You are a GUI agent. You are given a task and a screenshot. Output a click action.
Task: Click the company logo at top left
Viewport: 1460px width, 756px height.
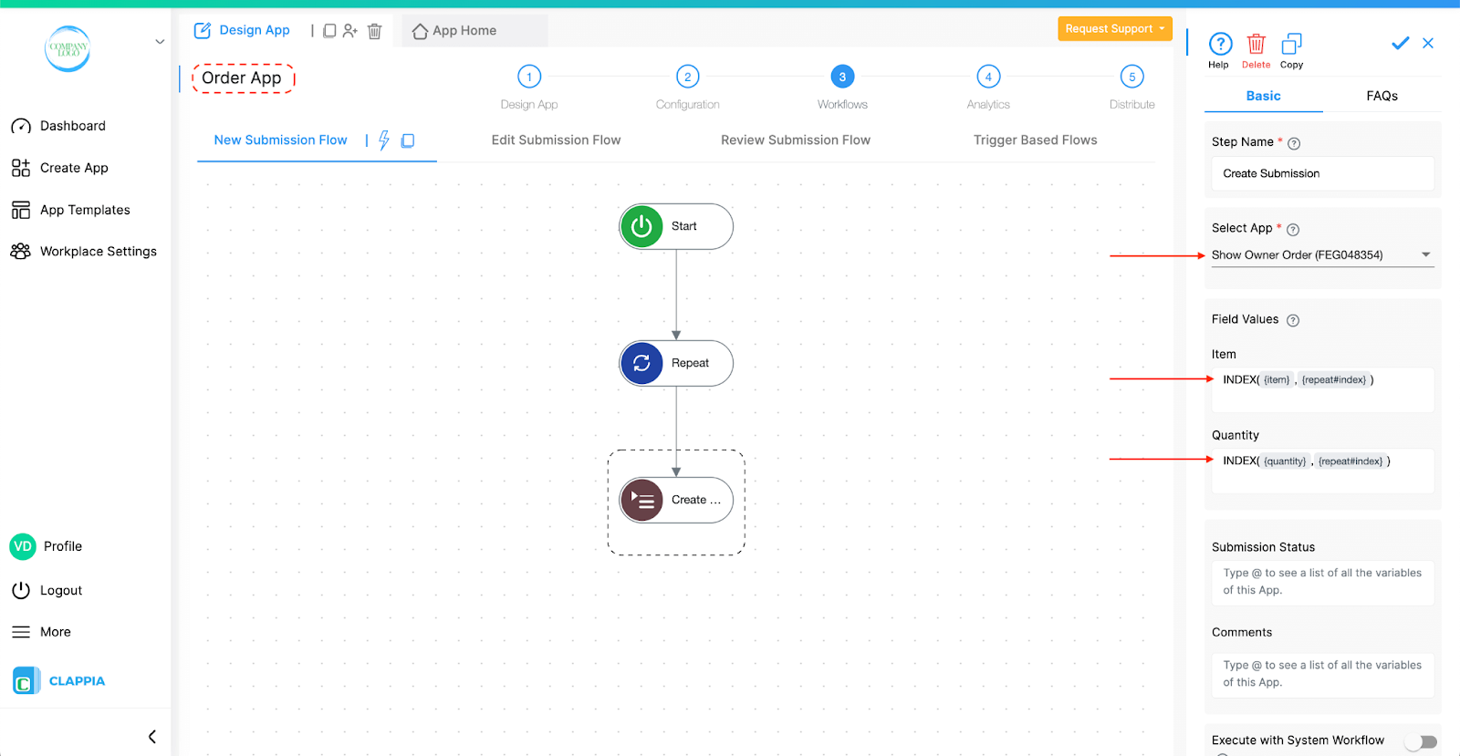68,48
